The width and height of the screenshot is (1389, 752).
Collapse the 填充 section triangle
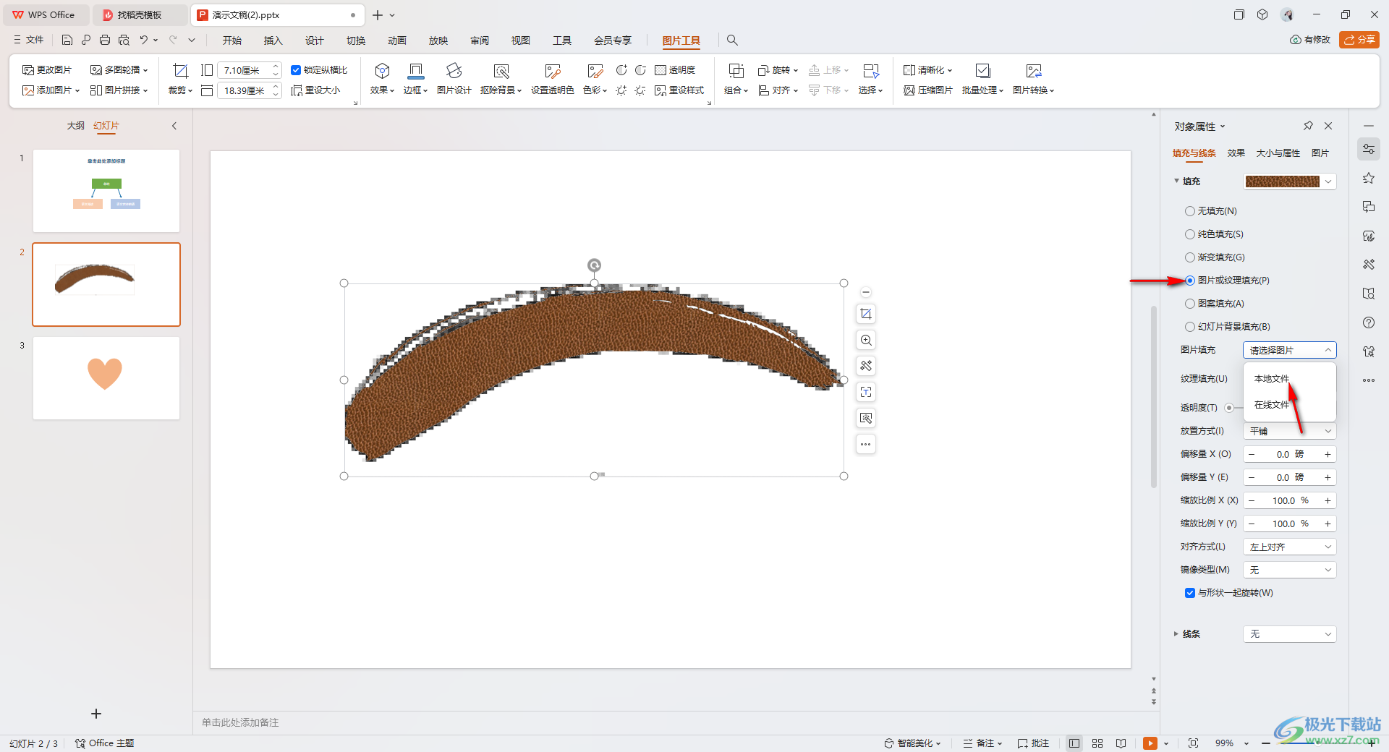pyautogui.click(x=1176, y=181)
